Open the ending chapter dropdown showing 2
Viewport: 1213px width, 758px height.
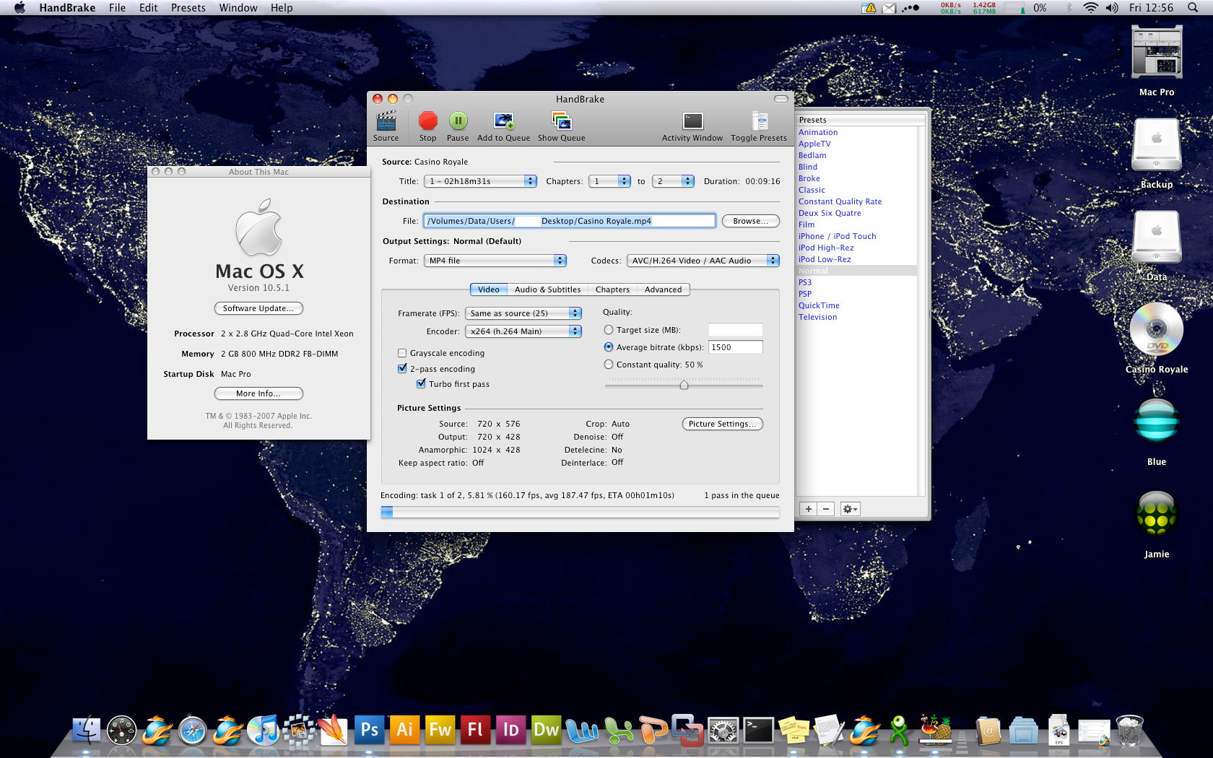(x=673, y=181)
